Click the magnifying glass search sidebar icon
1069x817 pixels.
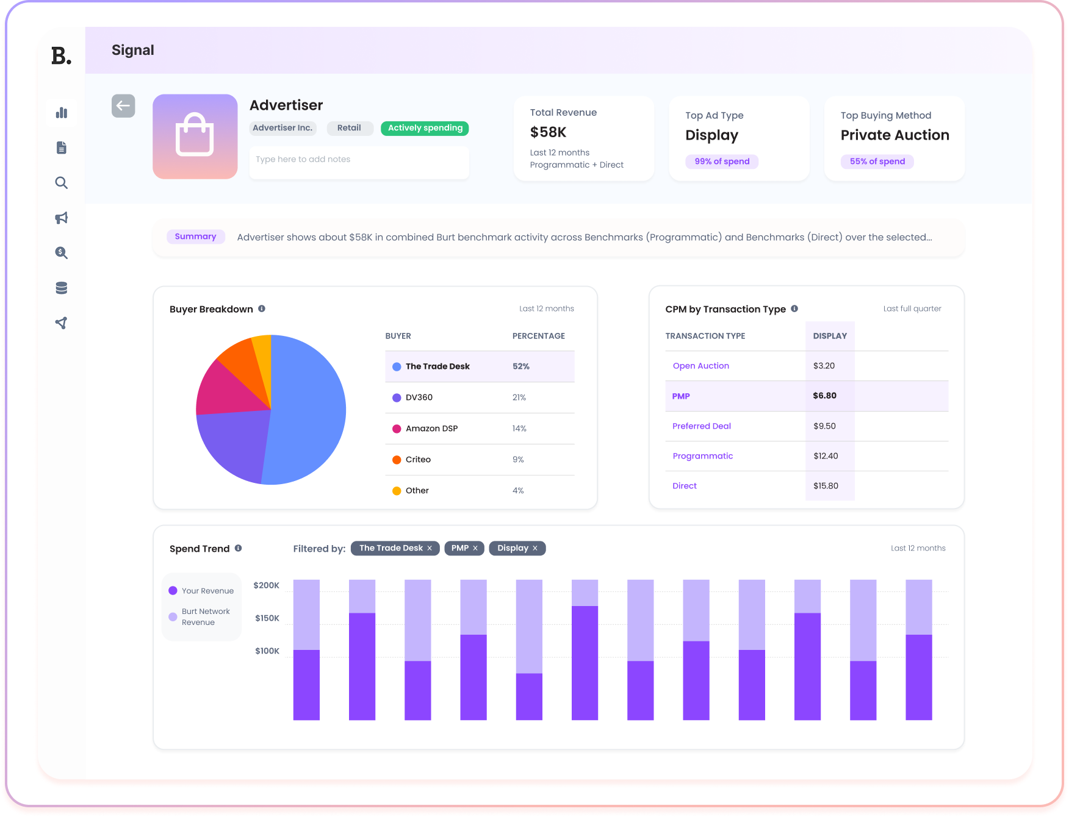[62, 183]
